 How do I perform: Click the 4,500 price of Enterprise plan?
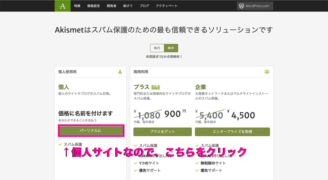pyautogui.click(x=243, y=115)
